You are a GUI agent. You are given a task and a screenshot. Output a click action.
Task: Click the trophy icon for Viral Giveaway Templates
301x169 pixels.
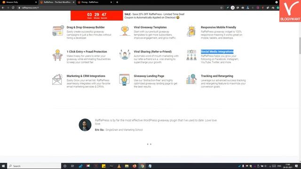125,31
